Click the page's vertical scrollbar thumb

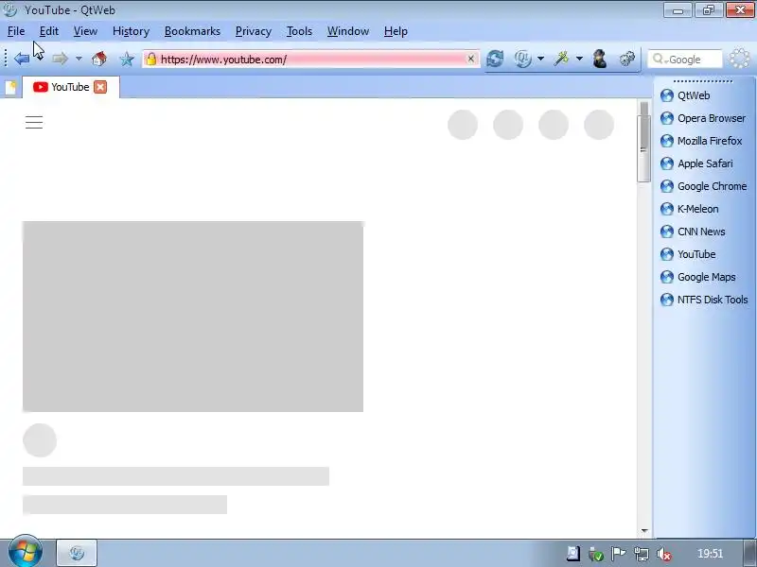click(643, 148)
